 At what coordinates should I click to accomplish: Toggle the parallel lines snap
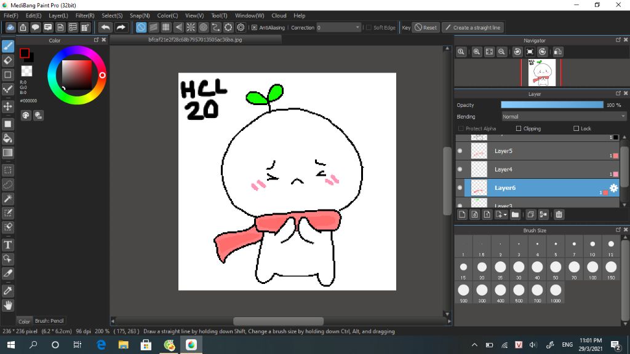[153, 27]
